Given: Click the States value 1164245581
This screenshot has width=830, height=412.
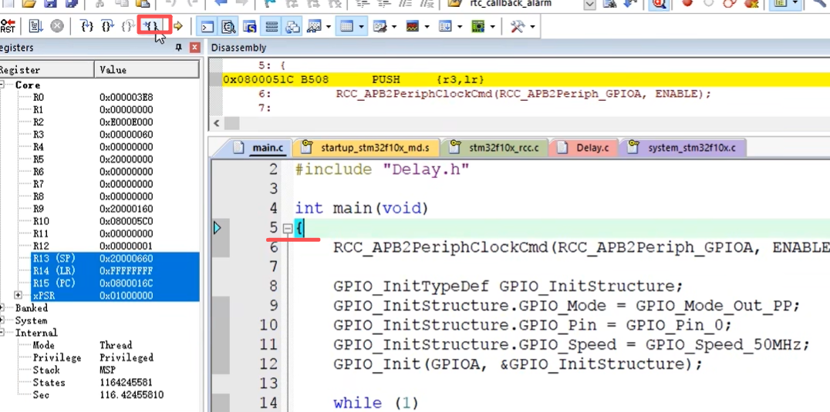Looking at the screenshot, I should pyautogui.click(x=125, y=383).
